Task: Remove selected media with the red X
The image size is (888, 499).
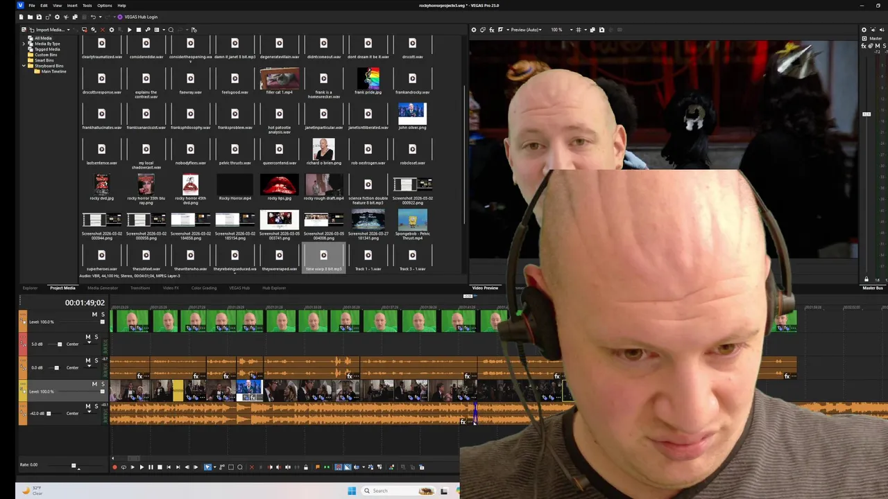Action: (x=103, y=30)
